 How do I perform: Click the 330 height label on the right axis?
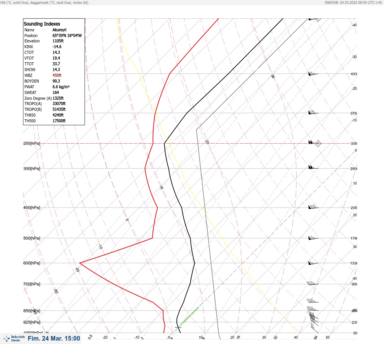[x=354, y=143]
